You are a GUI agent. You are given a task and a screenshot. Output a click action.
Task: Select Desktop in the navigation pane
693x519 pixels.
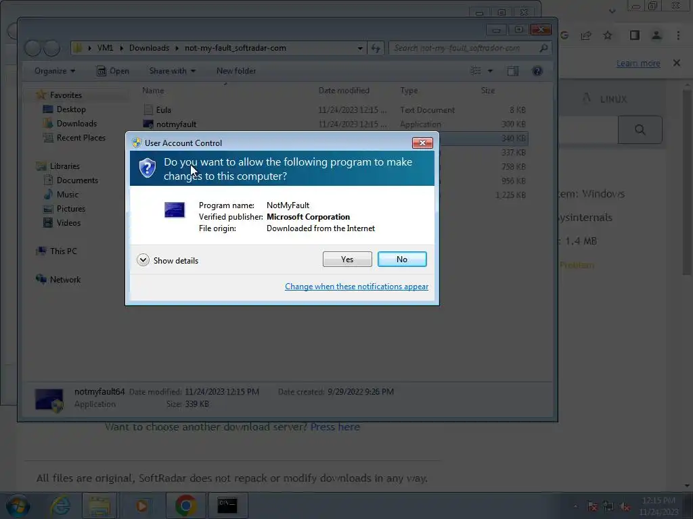point(71,109)
